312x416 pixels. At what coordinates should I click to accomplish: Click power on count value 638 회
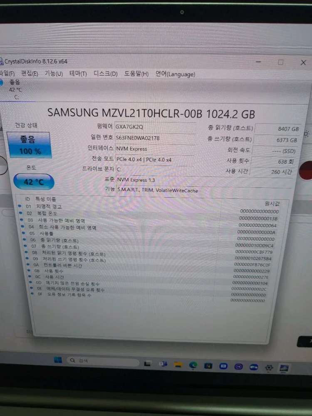[x=273, y=161]
